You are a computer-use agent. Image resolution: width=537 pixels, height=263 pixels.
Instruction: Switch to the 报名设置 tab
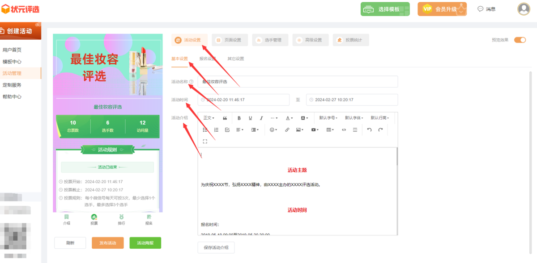(208, 58)
